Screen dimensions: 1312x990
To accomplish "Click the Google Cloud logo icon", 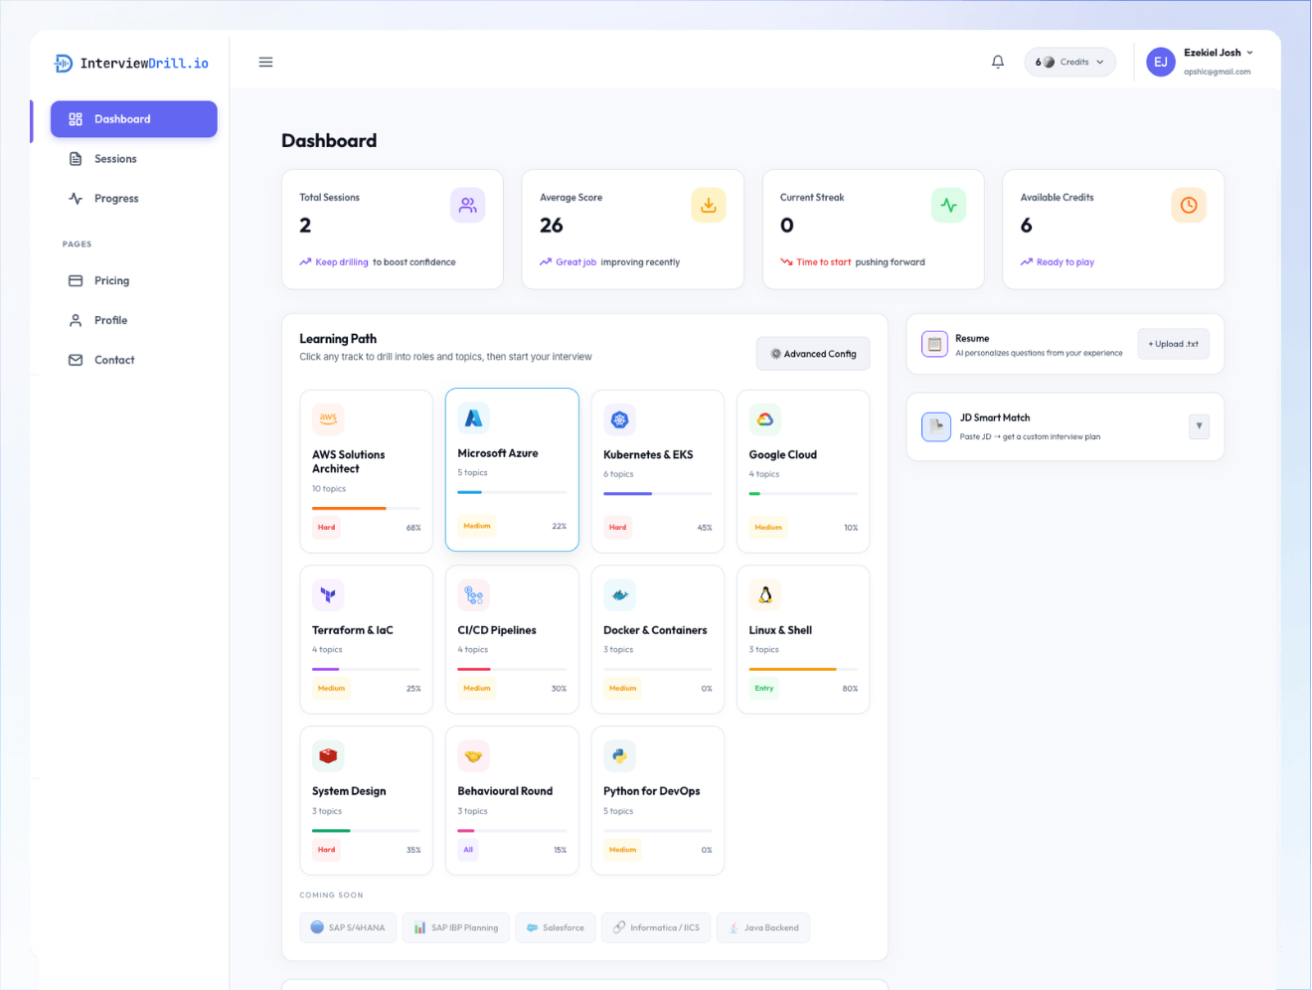I will pyautogui.click(x=765, y=419).
